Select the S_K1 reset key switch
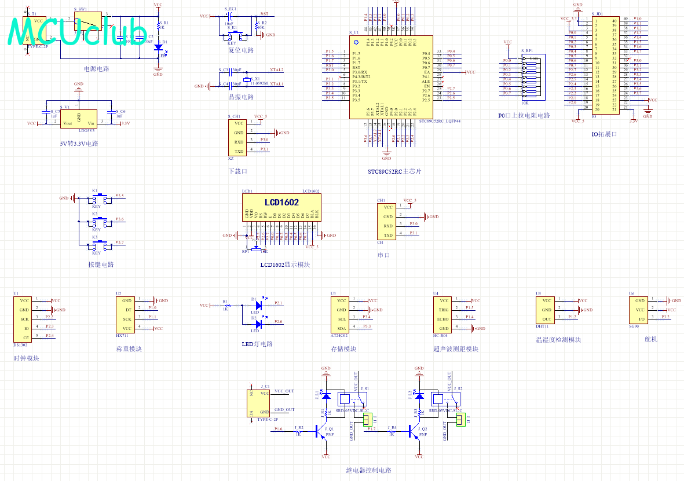684x481 pixels. pos(235,35)
